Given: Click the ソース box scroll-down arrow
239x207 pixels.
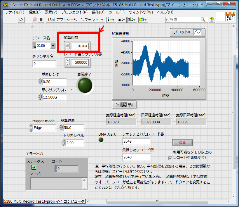Looking at the screenshot, I should [84, 188].
